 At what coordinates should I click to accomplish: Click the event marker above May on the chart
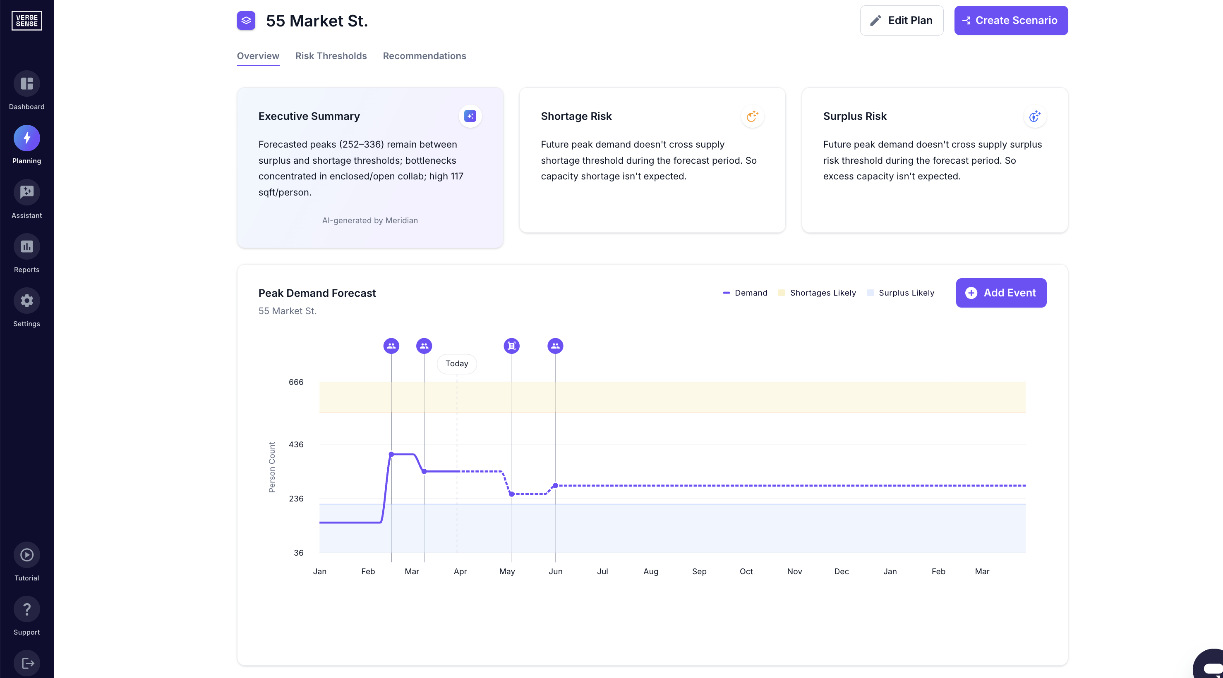[x=511, y=346]
